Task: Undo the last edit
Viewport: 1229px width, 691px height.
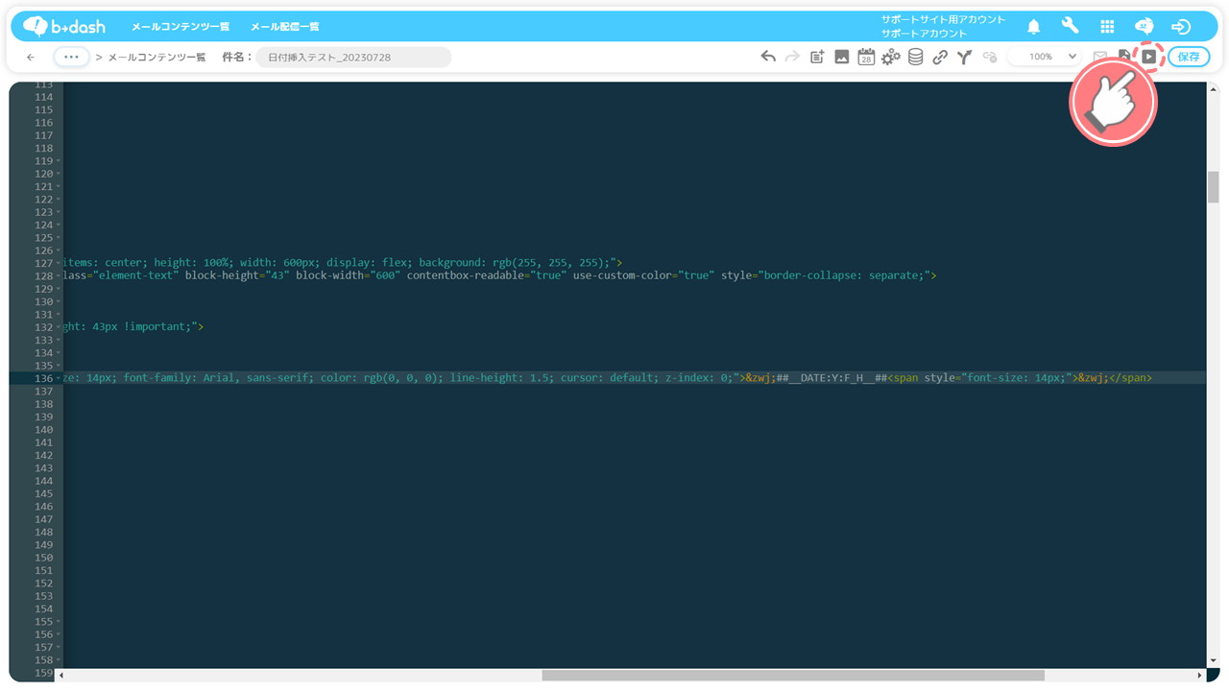Action: 768,57
